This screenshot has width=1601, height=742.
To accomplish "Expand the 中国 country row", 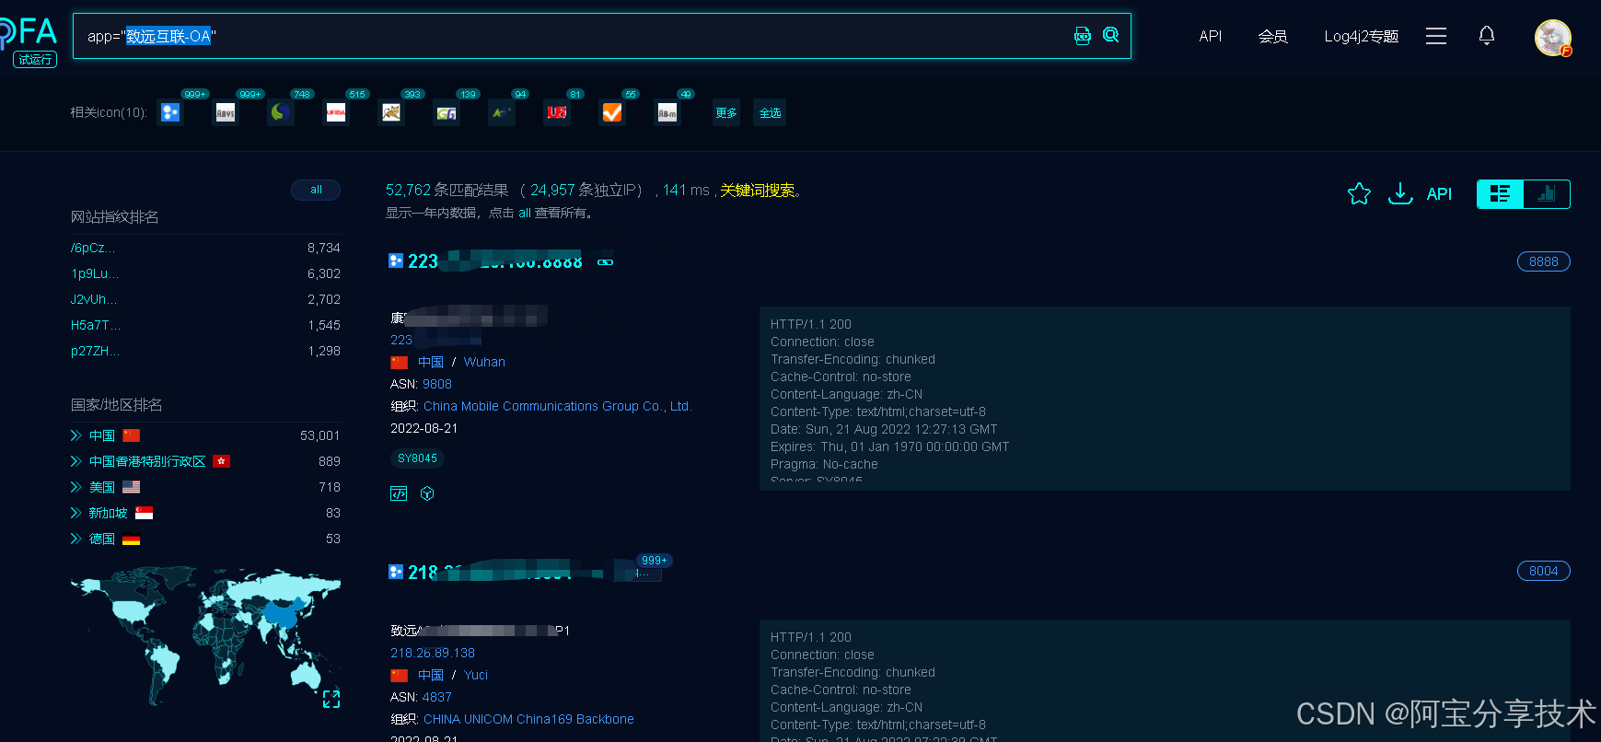I will [76, 435].
